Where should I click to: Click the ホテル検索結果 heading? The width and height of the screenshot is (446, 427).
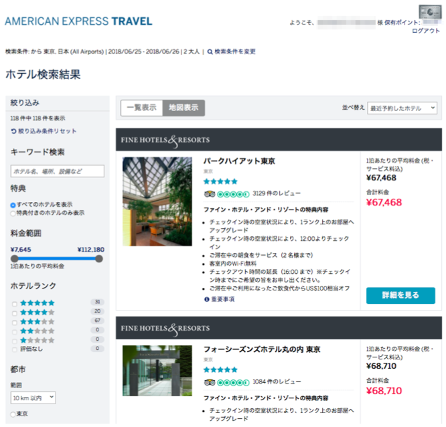pos(43,74)
